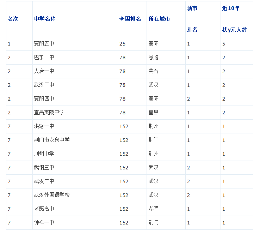Select the school name 大冶一中
This screenshot has width=266, height=234.
coord(44,71)
